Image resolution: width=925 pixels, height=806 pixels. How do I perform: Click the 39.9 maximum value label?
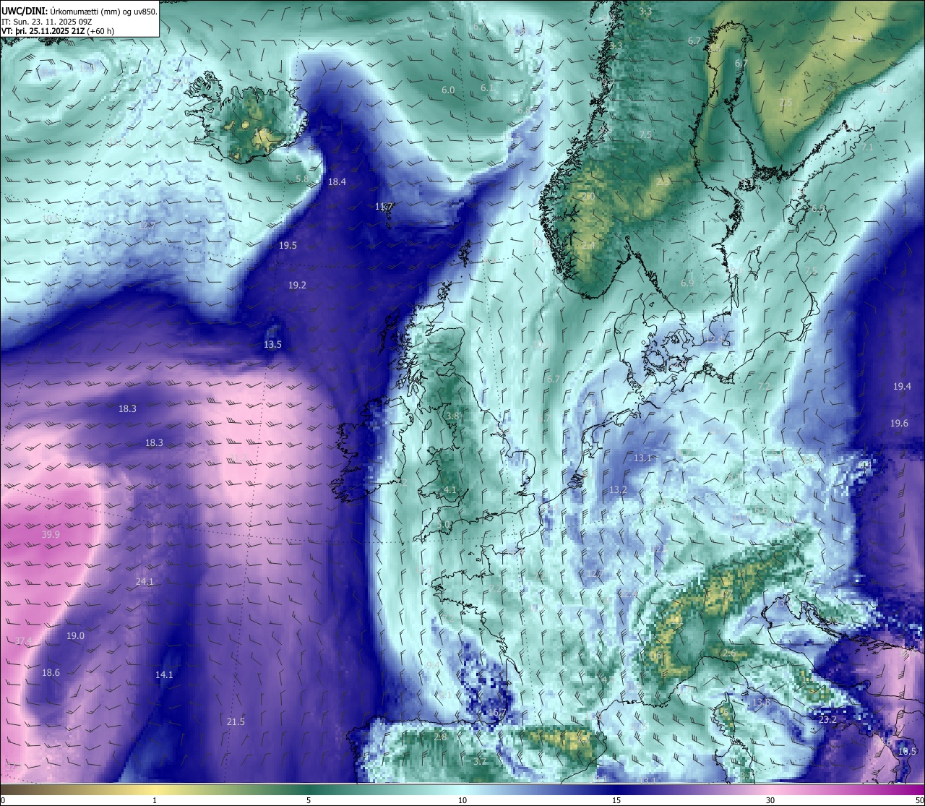coord(51,535)
